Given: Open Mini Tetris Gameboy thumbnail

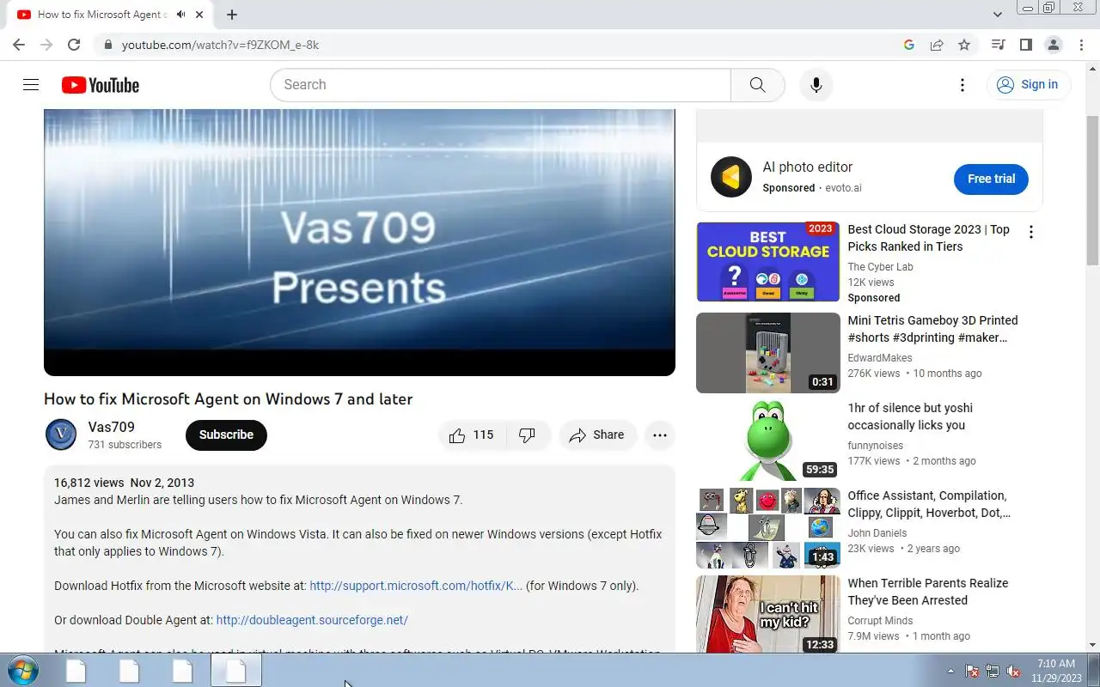Looking at the screenshot, I should pos(767,353).
